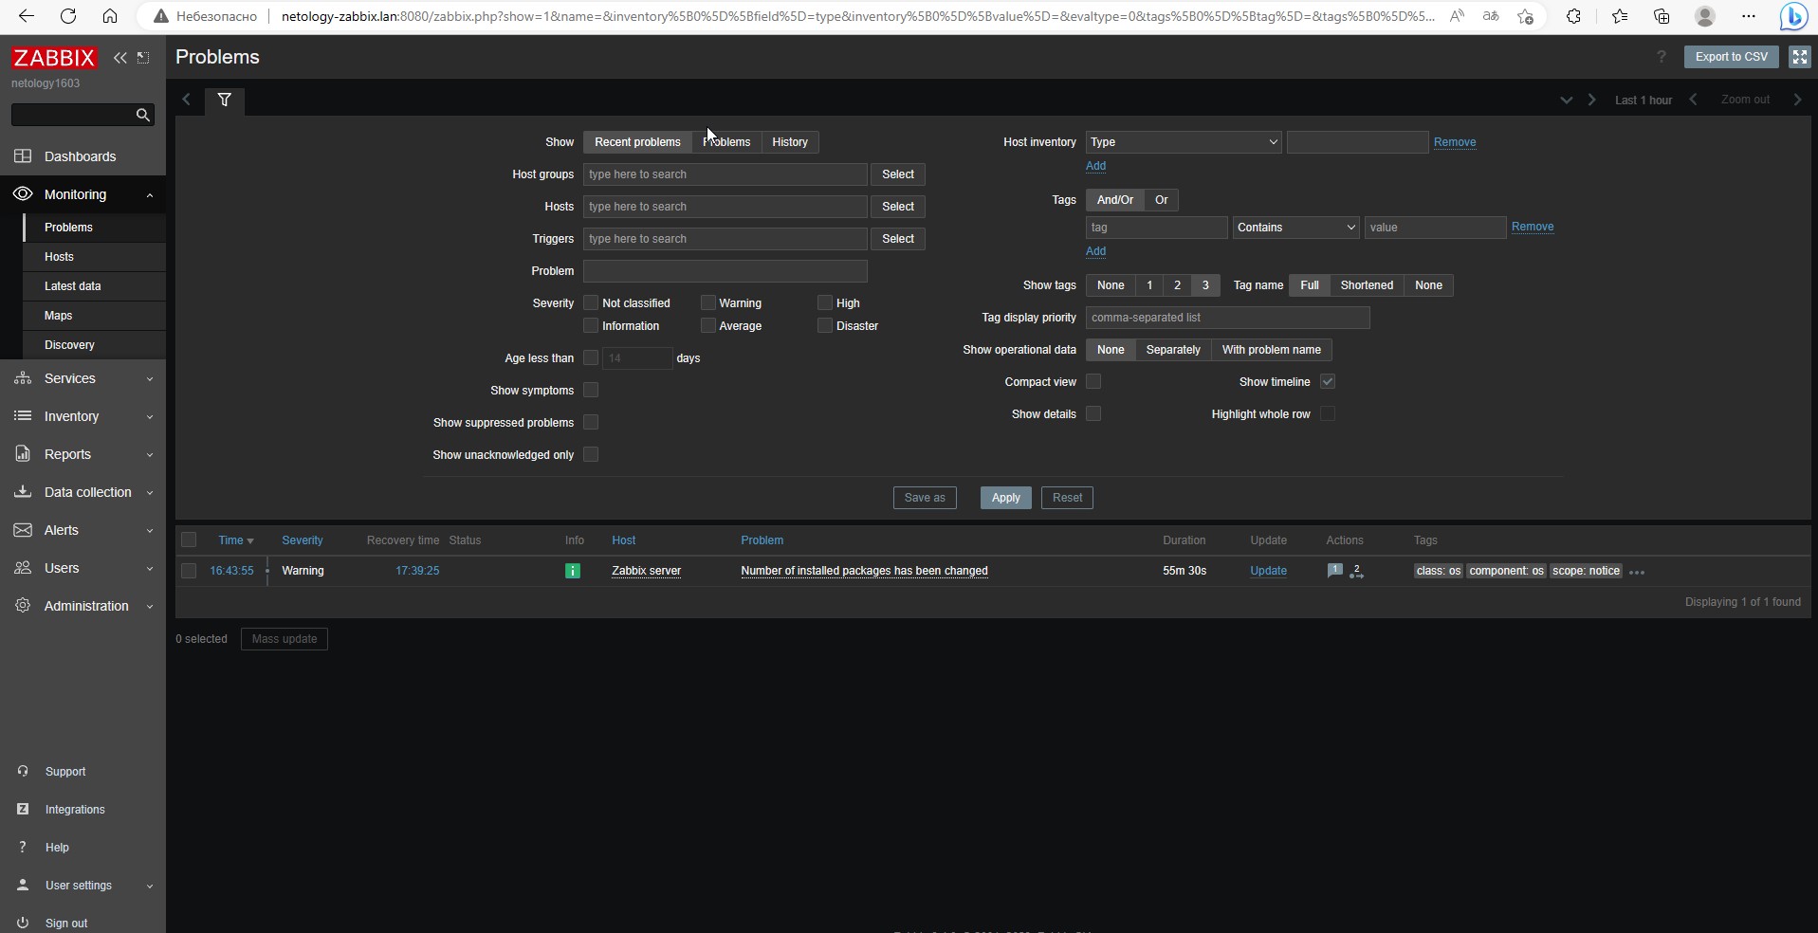Click the Bing sidebar icon
The width and height of the screenshot is (1818, 933).
(x=1793, y=16)
